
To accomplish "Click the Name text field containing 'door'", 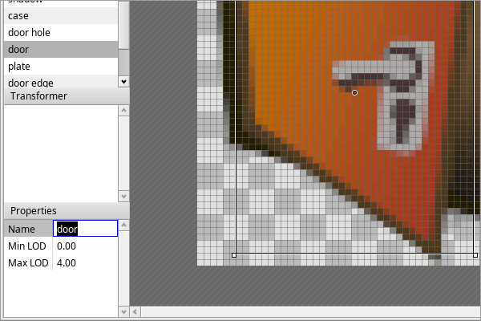I will pyautogui.click(x=85, y=229).
